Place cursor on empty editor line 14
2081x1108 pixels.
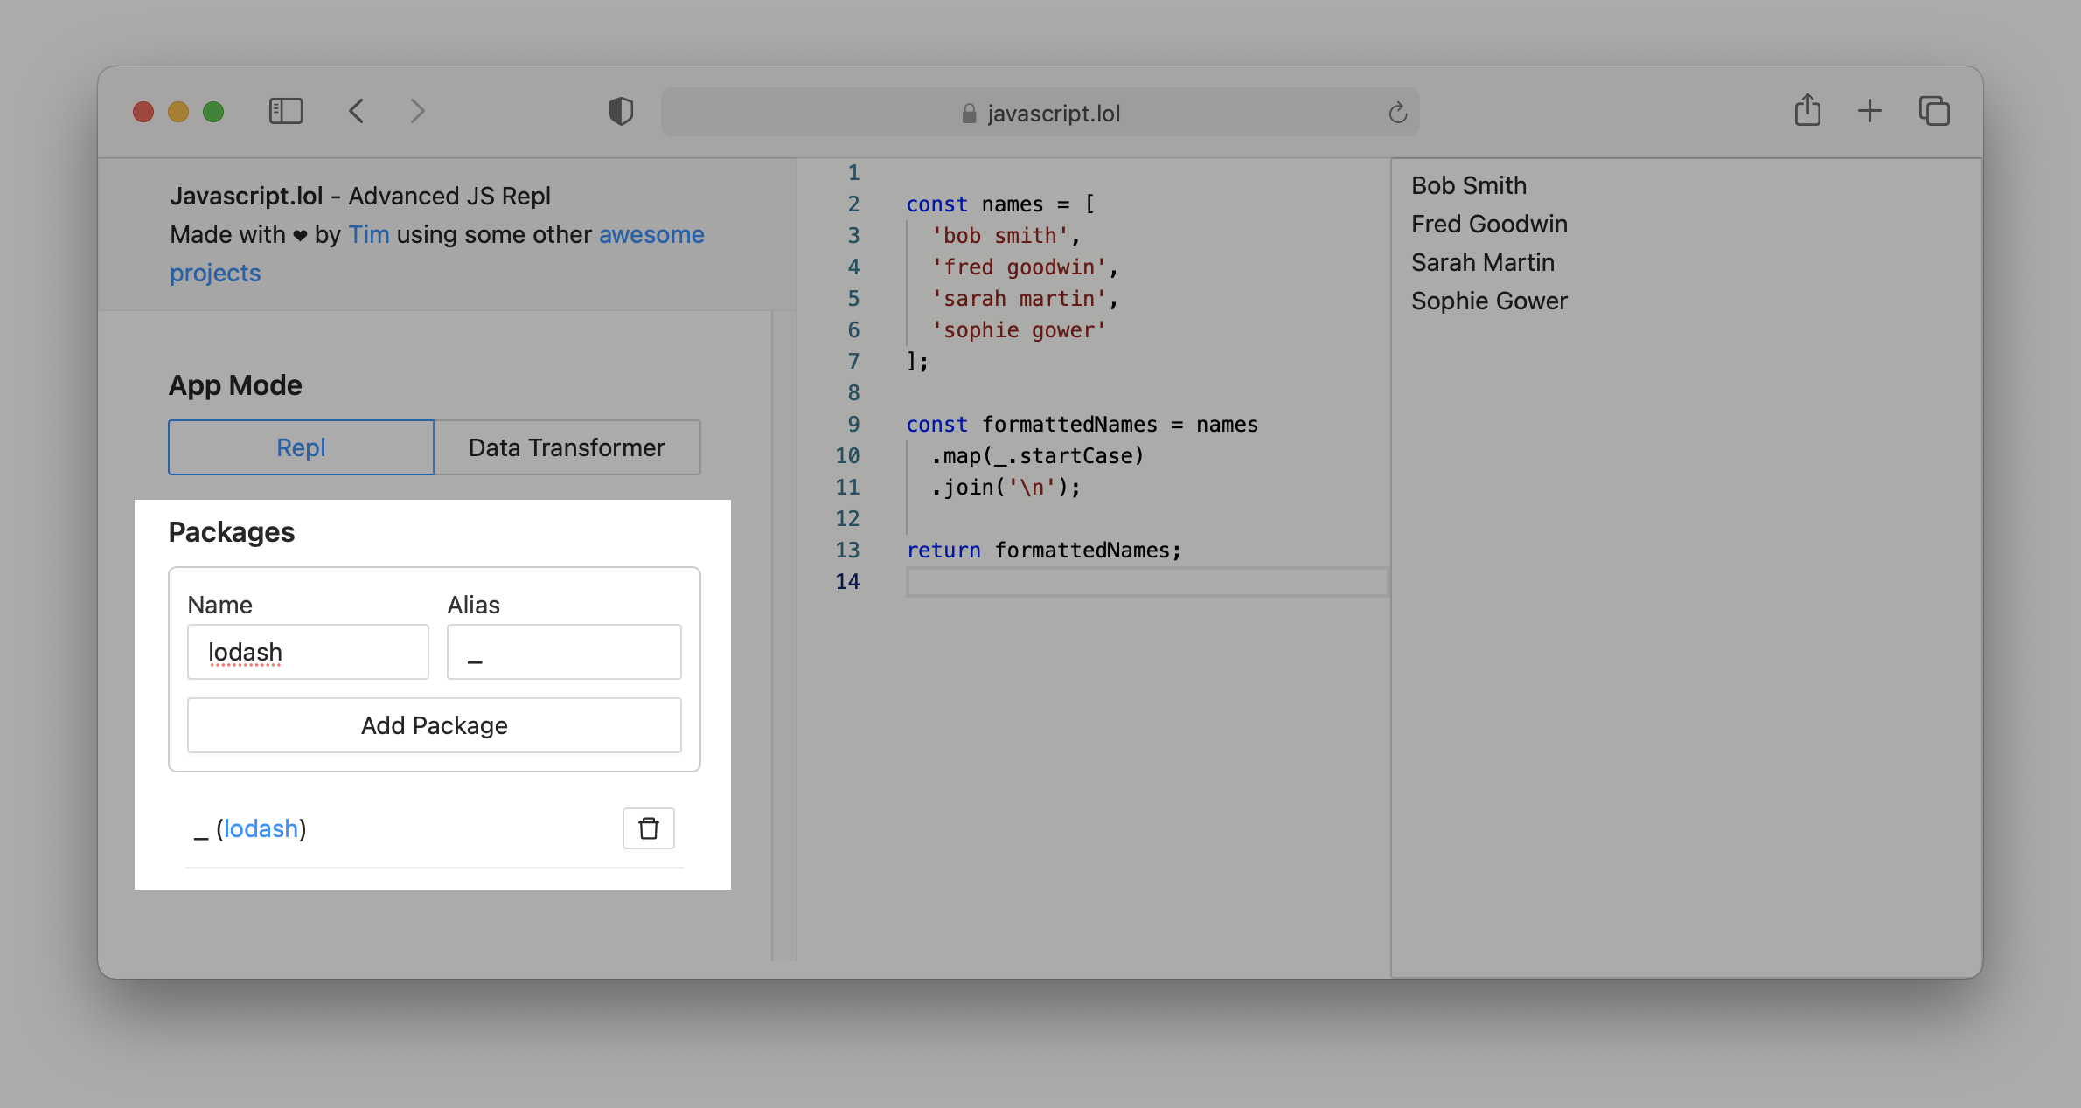click(x=1147, y=582)
